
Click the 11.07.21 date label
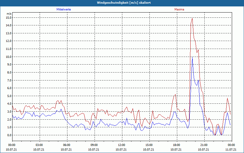tap(231, 149)
